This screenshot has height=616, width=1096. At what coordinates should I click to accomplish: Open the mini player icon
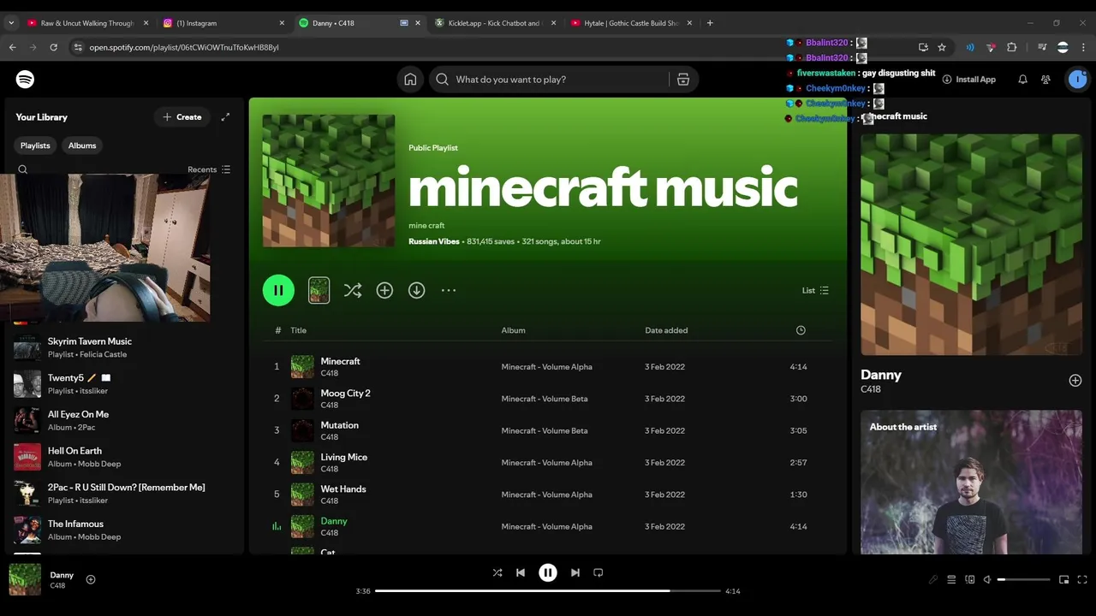coord(1064,579)
